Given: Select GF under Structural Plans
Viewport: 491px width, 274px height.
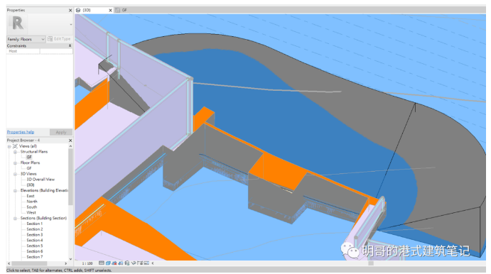Looking at the screenshot, I should 29,157.
